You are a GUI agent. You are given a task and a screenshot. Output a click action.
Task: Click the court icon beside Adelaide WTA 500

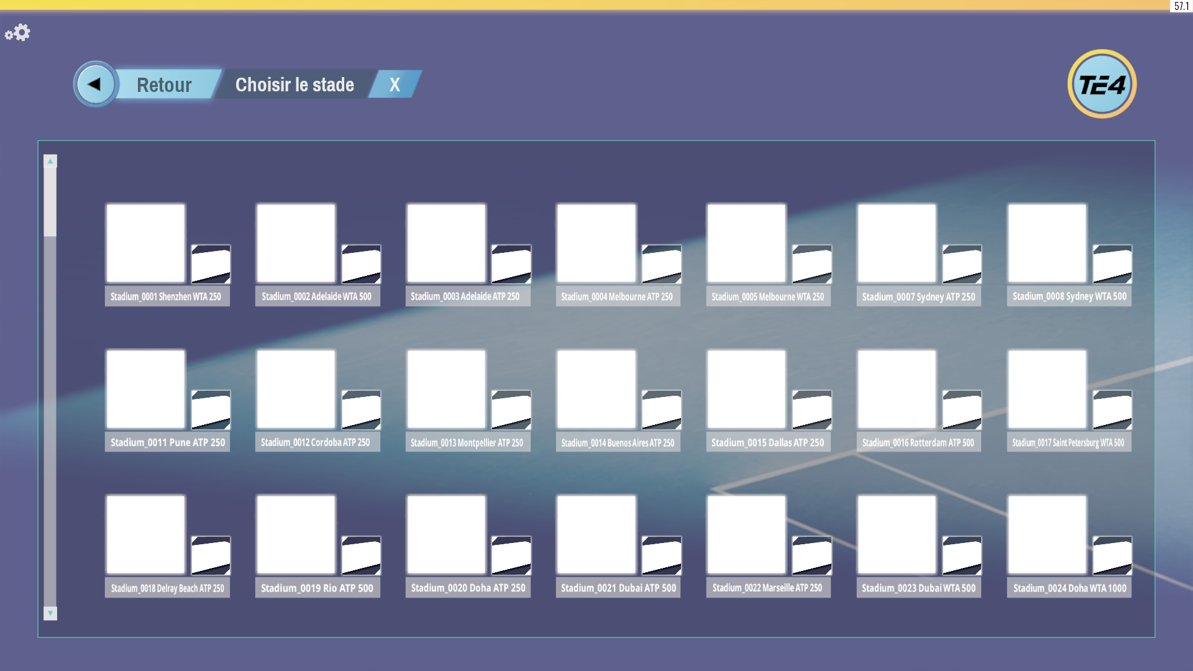pos(361,264)
